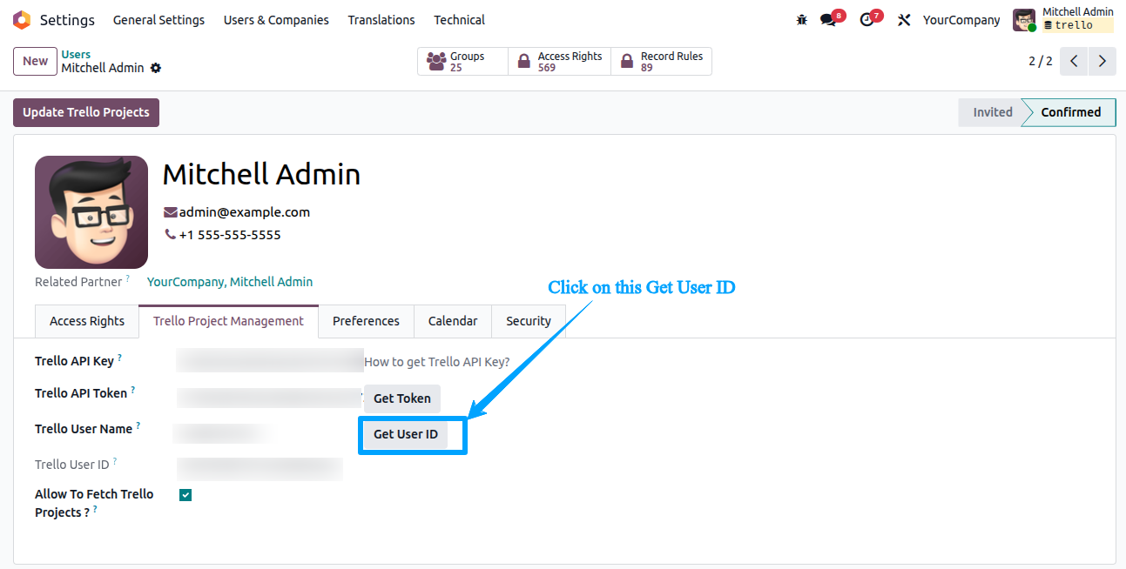This screenshot has width=1126, height=569.
Task: Set status to Confirmed
Action: click(1071, 112)
